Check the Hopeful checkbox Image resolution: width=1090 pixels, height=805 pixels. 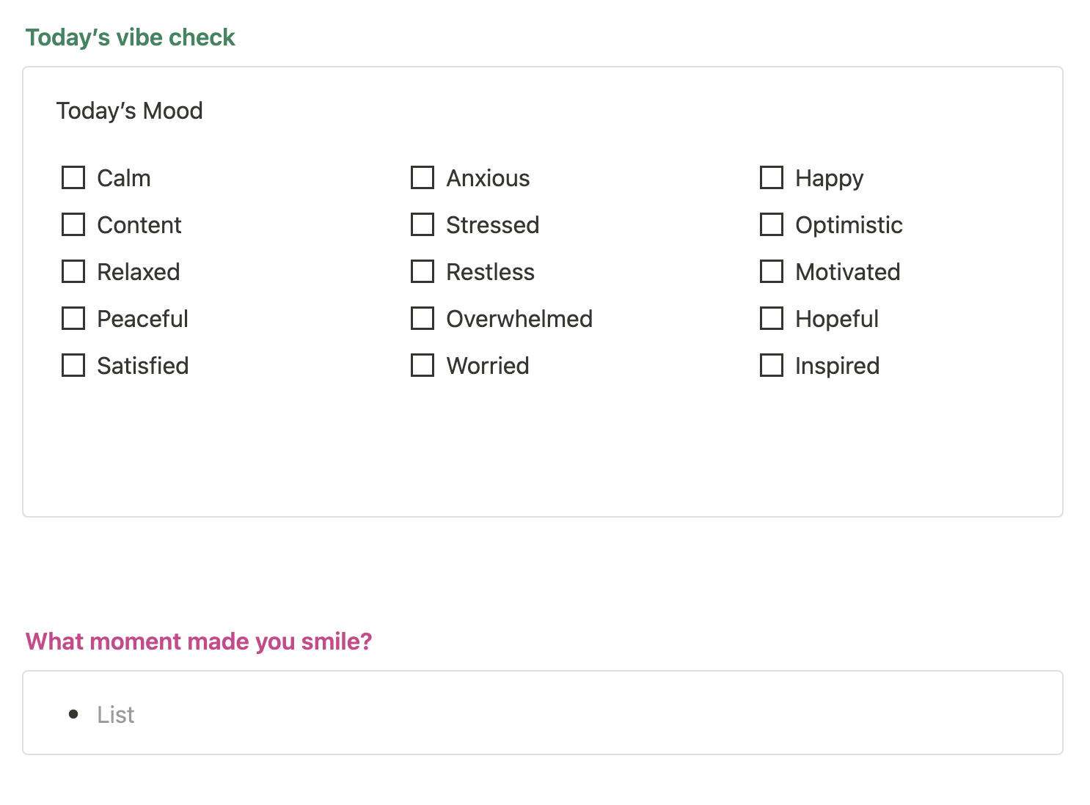[772, 318]
